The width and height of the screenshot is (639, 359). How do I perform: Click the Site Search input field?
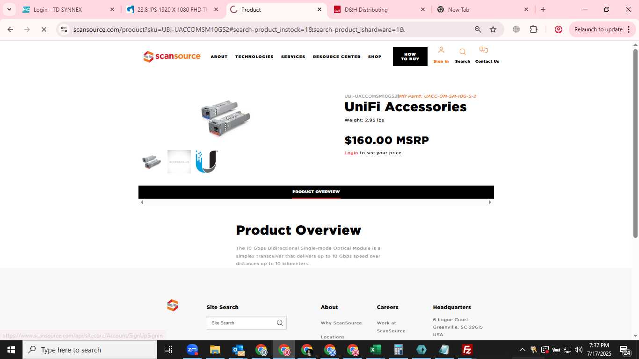(241, 323)
